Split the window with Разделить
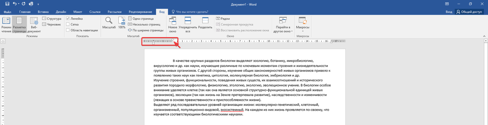Viewport: 488px width, 125px height. (x=205, y=23)
